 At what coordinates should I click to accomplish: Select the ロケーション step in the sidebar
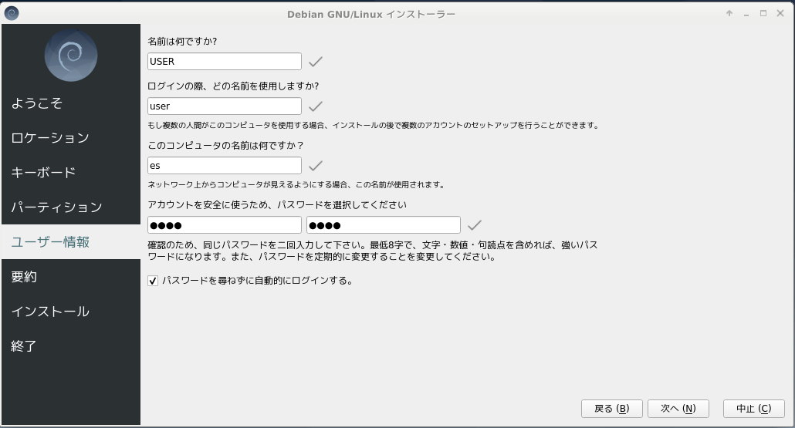click(x=50, y=138)
